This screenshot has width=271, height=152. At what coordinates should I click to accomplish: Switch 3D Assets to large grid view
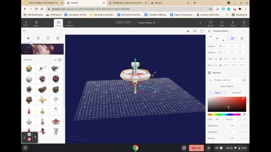tap(60, 60)
